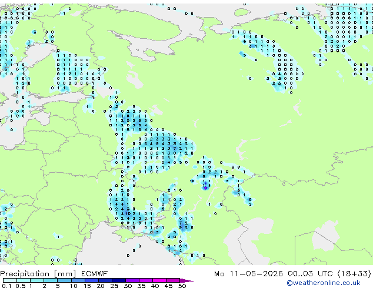Image resolution: width=373 pixels, height=288 pixels.
Task: Click the '50' legend scale value
Action: click(x=182, y=286)
